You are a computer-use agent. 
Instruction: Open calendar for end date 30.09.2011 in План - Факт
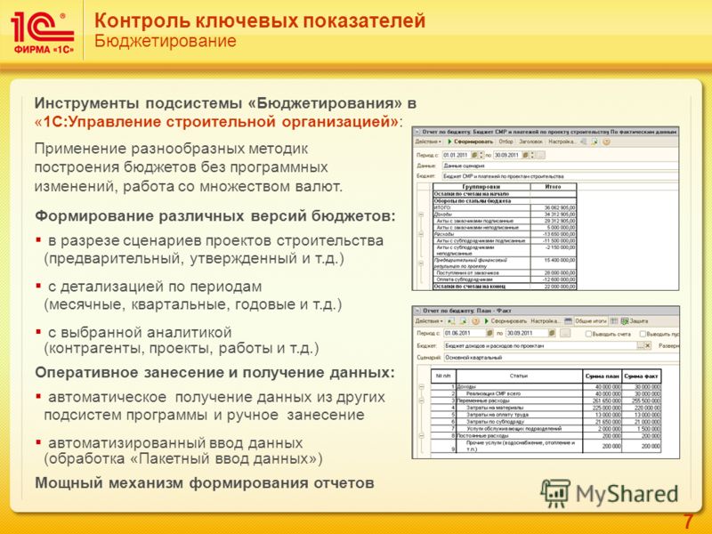click(x=552, y=333)
